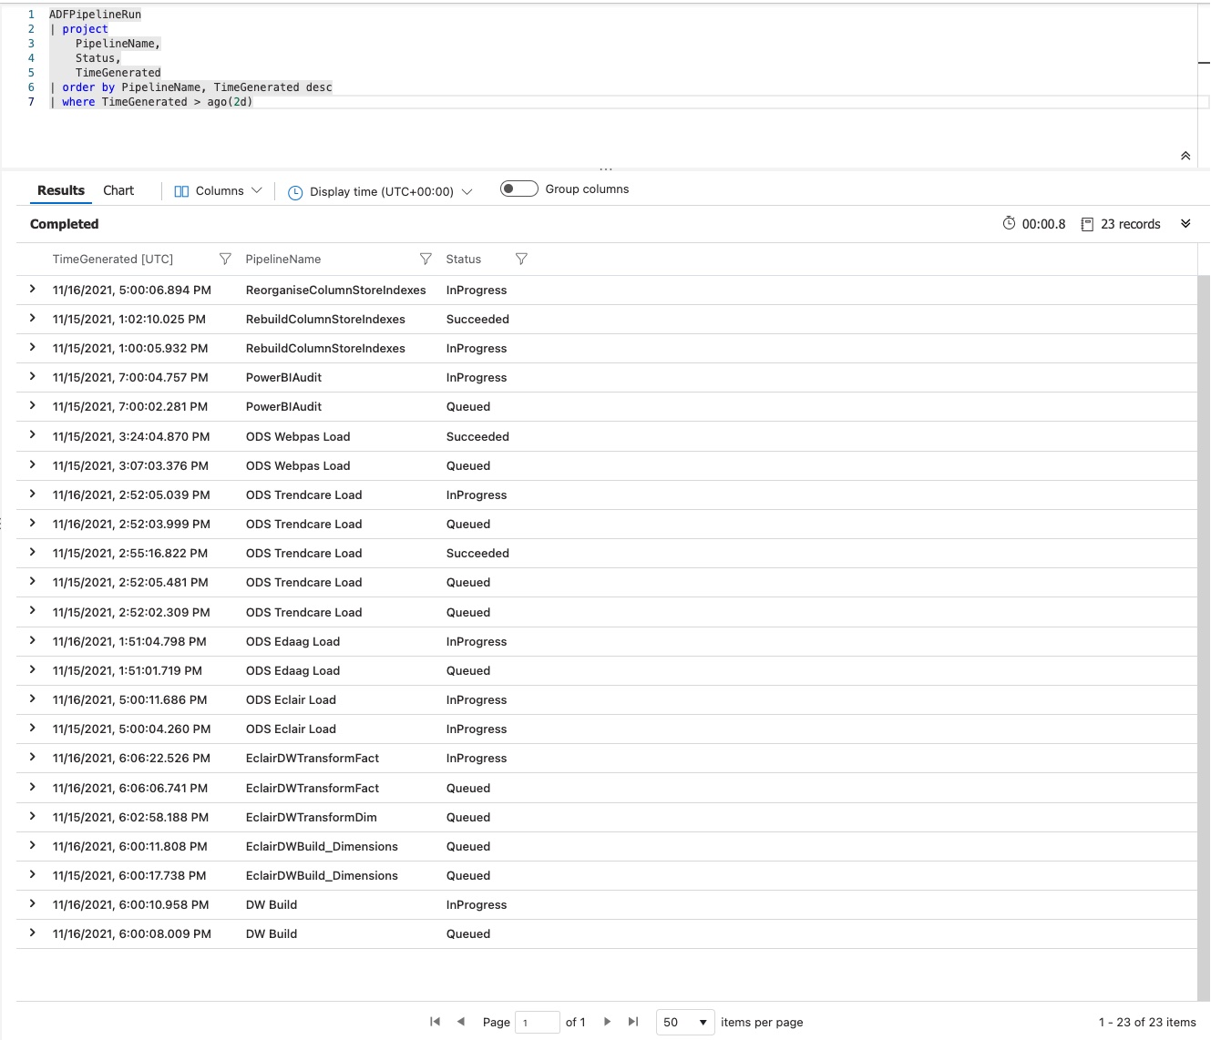1221x1040 pixels.
Task: Click the filter icon on TimeGenerated column
Action: pos(225,259)
